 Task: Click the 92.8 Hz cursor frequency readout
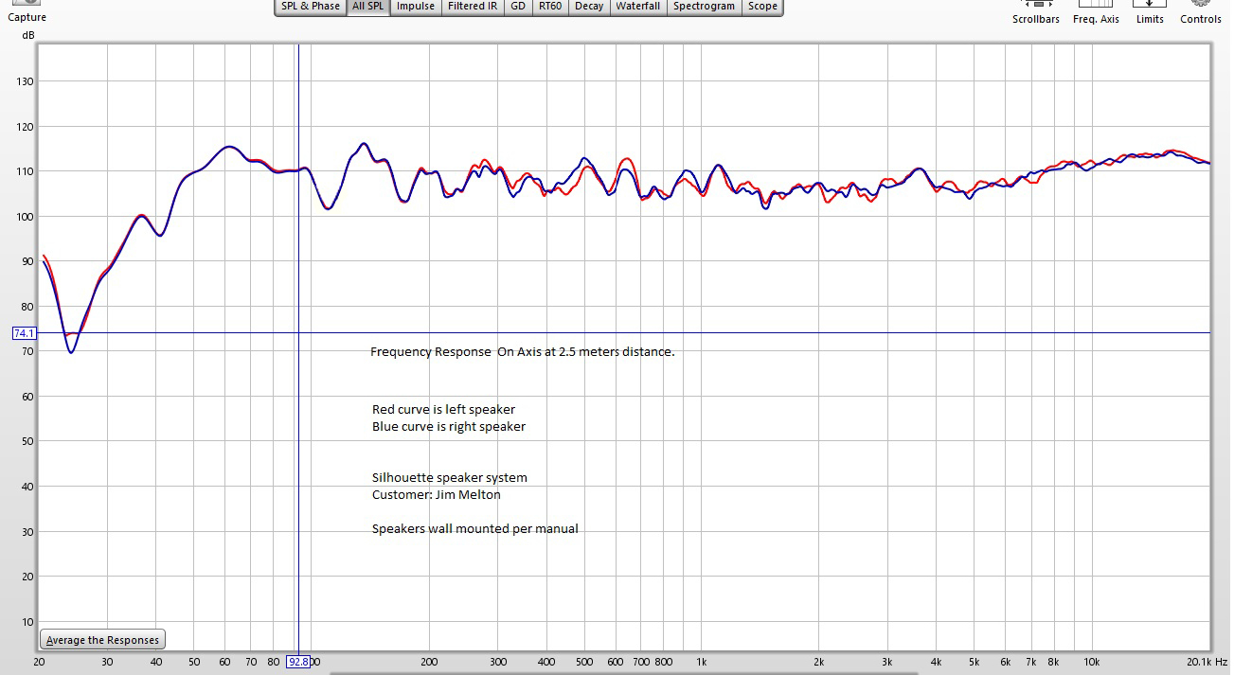pos(298,662)
